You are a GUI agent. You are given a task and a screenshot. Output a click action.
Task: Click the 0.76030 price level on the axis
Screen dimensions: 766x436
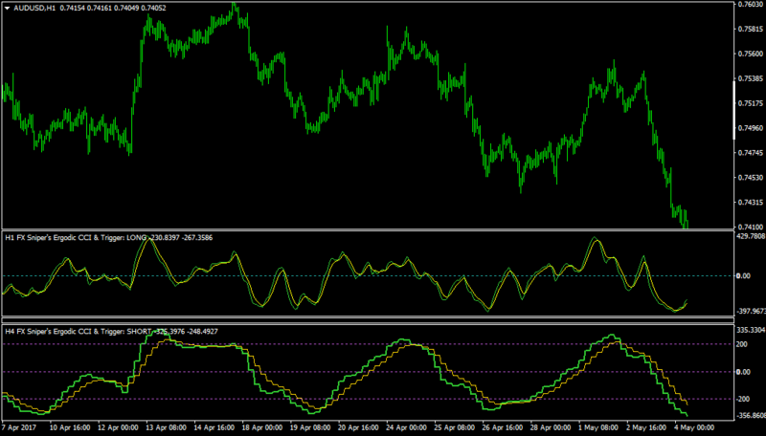click(750, 4)
